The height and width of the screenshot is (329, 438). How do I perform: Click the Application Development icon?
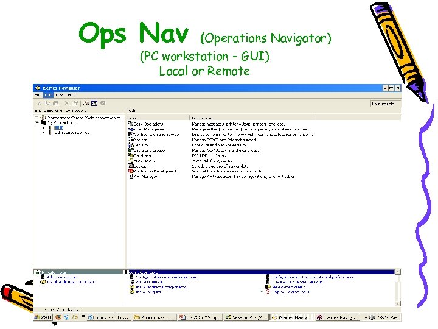pos(131,171)
